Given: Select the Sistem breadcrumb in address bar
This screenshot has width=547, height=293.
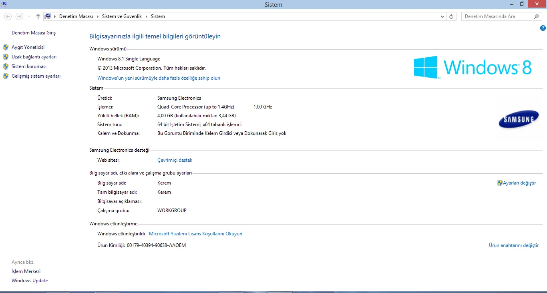Looking at the screenshot, I should [158, 16].
